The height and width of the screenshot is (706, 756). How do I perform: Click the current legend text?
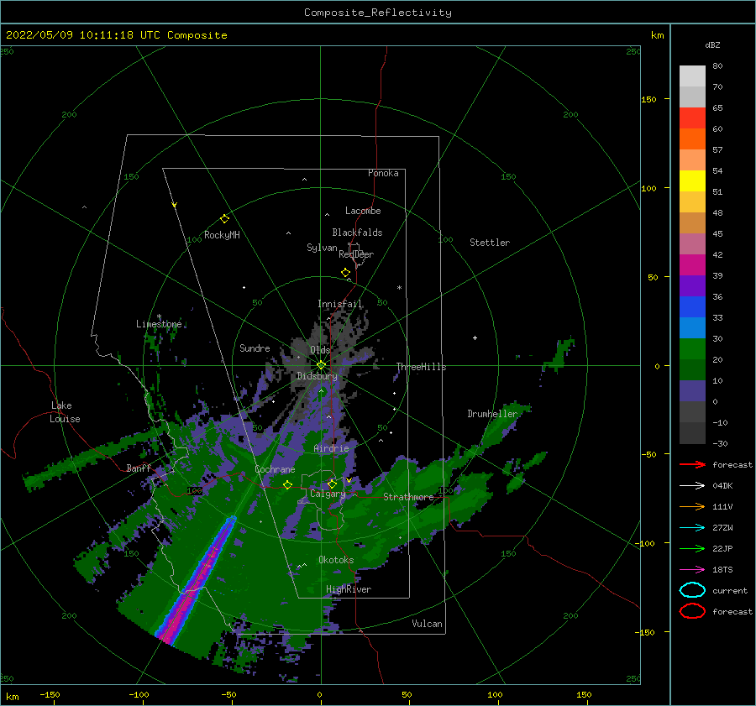click(730, 590)
